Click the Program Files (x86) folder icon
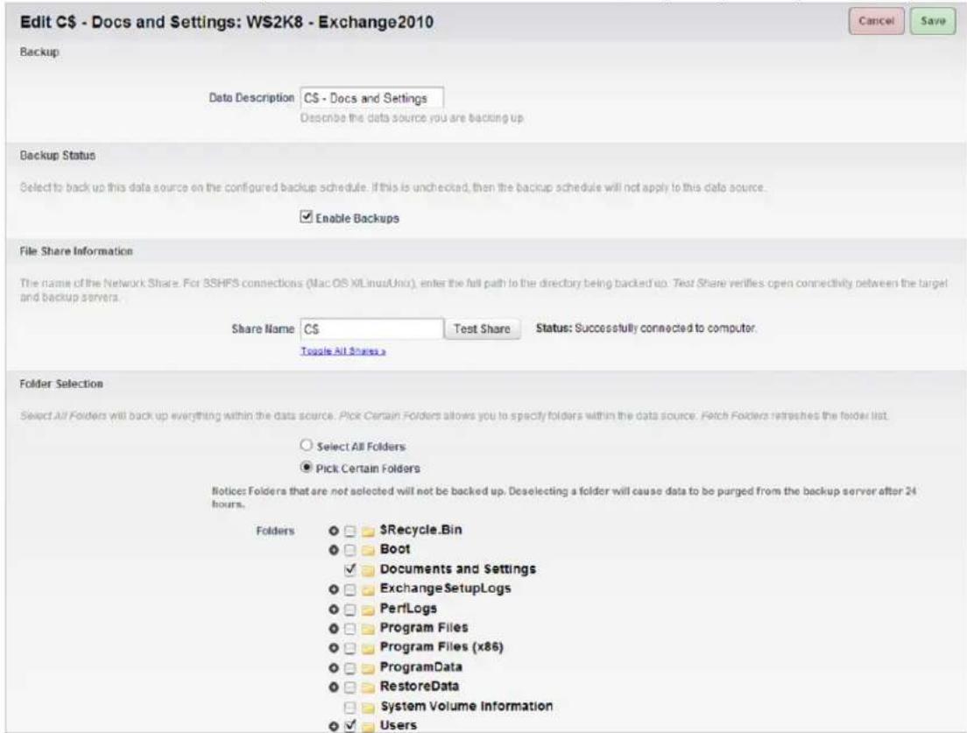The height and width of the screenshot is (733, 967). 368,649
